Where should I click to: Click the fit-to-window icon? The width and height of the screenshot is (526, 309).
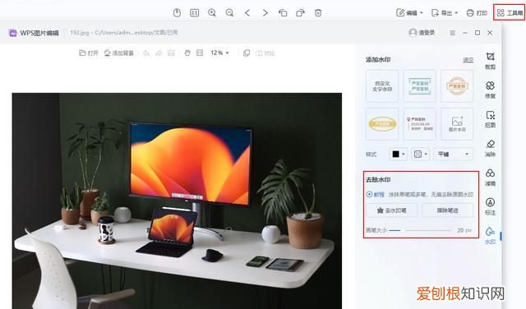200,53
